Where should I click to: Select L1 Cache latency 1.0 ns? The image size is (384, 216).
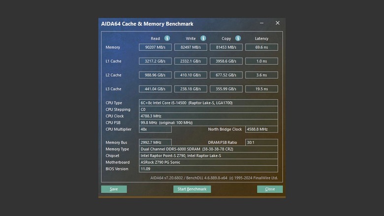tap(261, 61)
